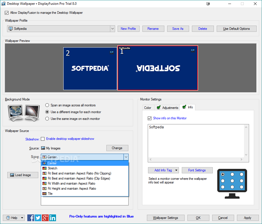
Task: Uncheck Show info on this Monitor
Action: click(x=149, y=118)
